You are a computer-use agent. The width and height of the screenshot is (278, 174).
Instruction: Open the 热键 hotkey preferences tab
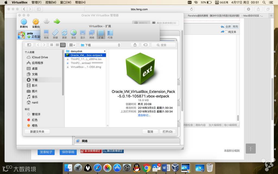55,34
